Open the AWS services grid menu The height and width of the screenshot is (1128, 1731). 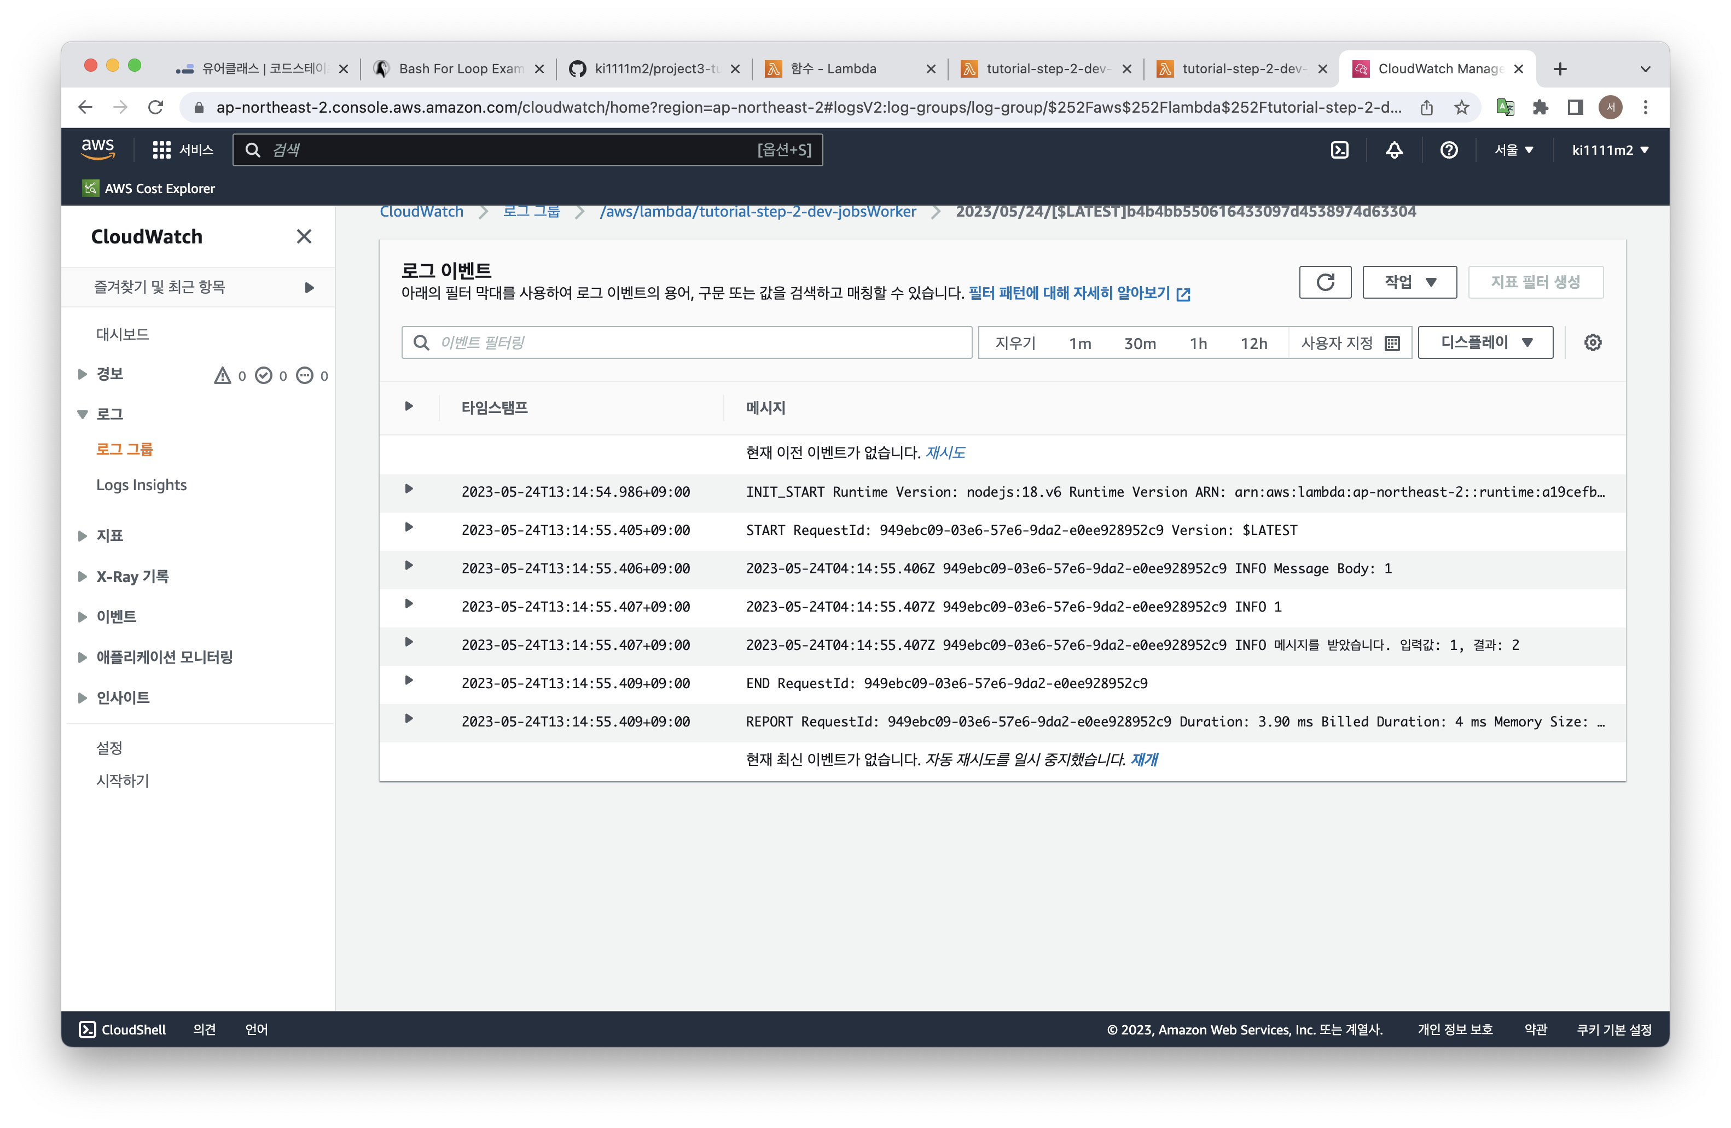pyautogui.click(x=161, y=150)
